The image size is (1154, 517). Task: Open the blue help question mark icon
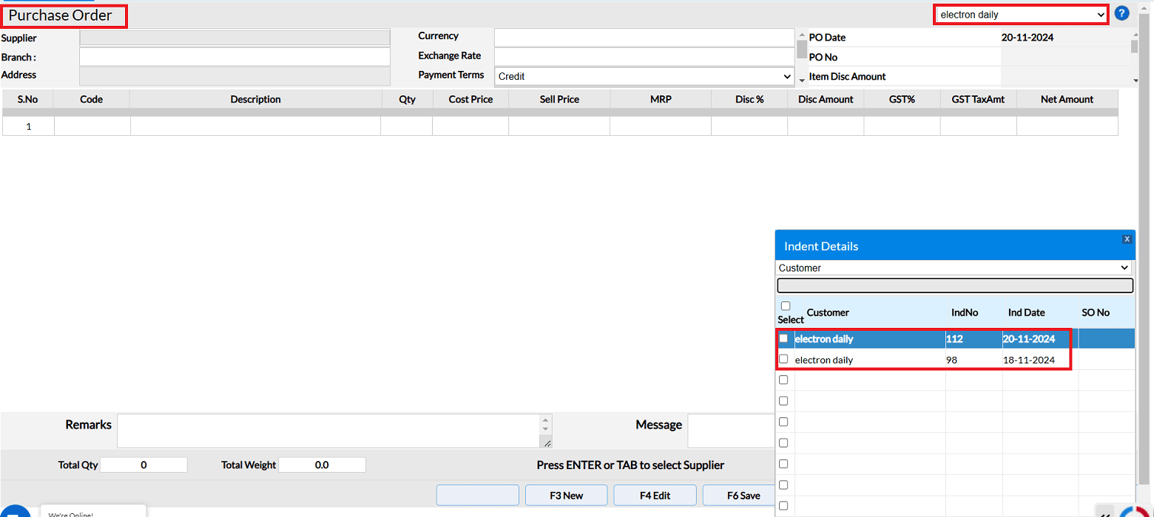click(1121, 13)
